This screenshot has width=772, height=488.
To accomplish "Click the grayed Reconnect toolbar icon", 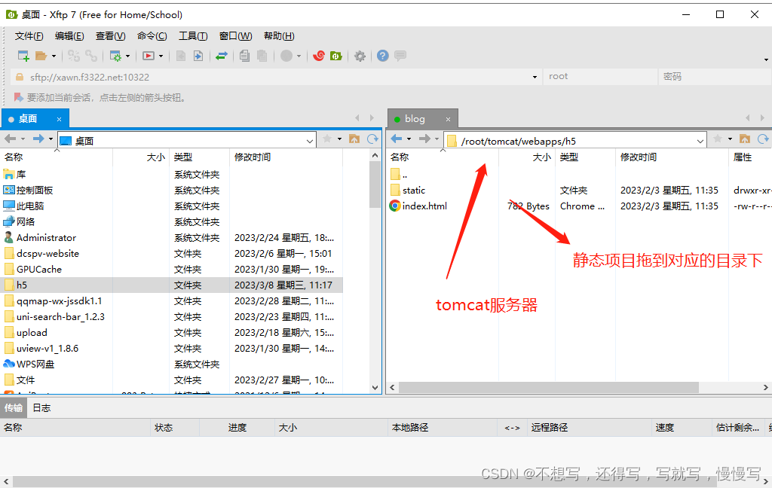I will [x=74, y=56].
